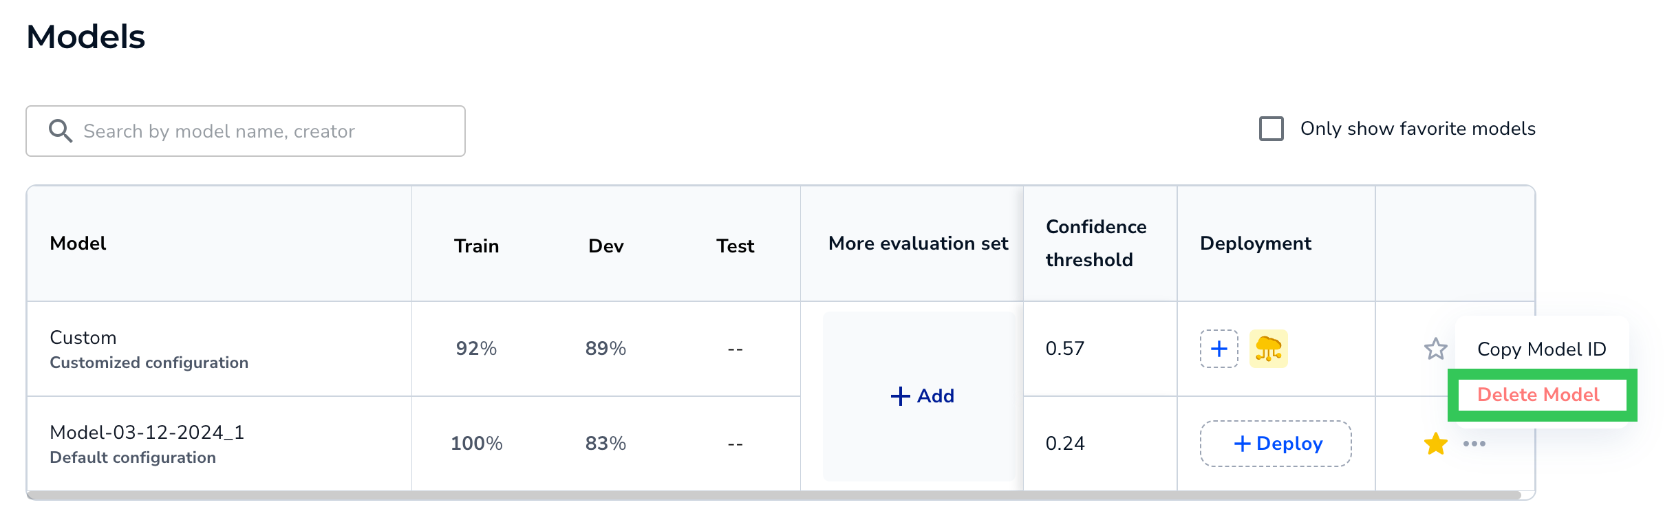This screenshot has height=520, width=1674.
Task: Add deployment with dashed plus icon
Action: [1219, 349]
